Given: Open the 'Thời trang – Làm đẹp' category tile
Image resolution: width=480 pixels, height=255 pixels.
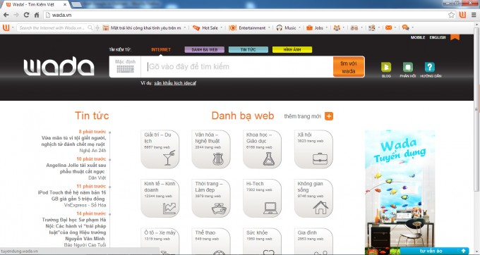Looking at the screenshot, I should coord(211,198).
